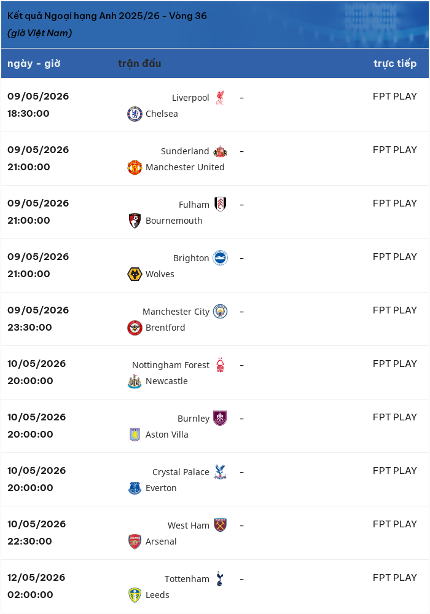Screen dimensions: 430x614
Task: Open the Brentford team name link
Action: tap(165, 328)
